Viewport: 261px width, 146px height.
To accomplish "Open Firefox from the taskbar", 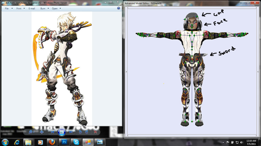I will 52,142.
